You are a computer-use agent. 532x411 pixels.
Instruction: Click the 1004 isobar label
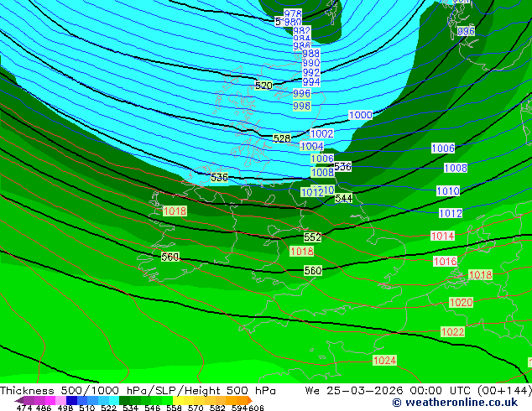pyautogui.click(x=312, y=146)
